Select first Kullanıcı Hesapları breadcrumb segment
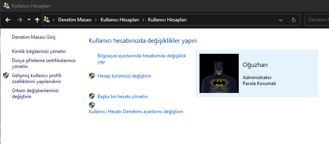Viewport: 329px width, 144px height. (120, 20)
